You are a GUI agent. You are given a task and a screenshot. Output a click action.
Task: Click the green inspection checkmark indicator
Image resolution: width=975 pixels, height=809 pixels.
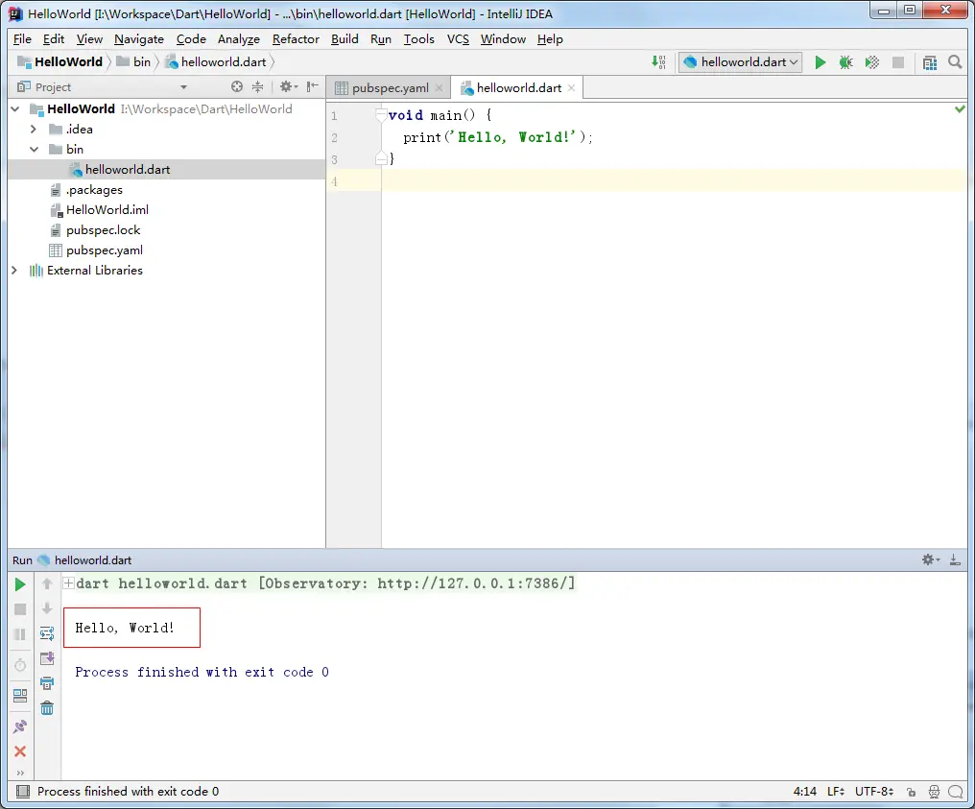point(960,108)
